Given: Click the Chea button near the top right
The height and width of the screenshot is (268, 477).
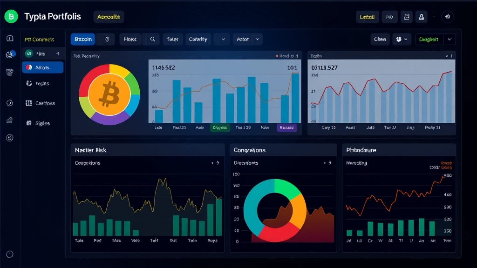Looking at the screenshot, I should 380,39.
